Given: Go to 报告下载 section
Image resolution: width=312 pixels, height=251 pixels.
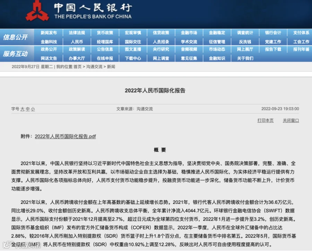Looking at the screenshot, I should coord(273,49).
